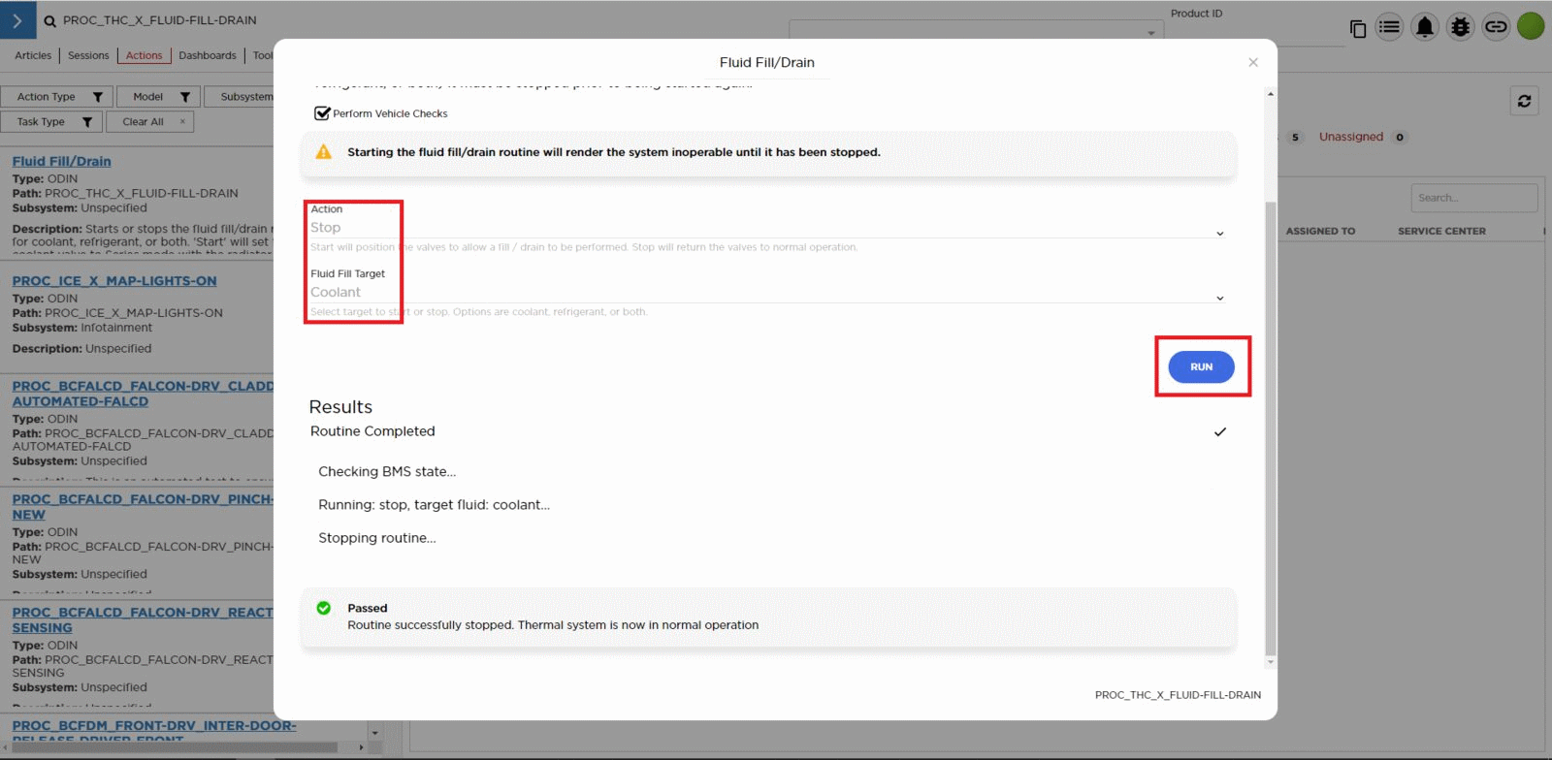Toggle the Perform Vehicle Checks checkbox
Screen dimensions: 1552x760
tap(323, 113)
